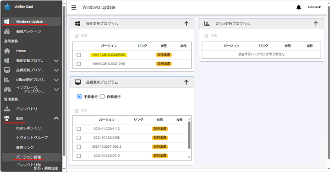Click the 配布準備 badge for 2024-09.20240910

[x=160, y=156]
